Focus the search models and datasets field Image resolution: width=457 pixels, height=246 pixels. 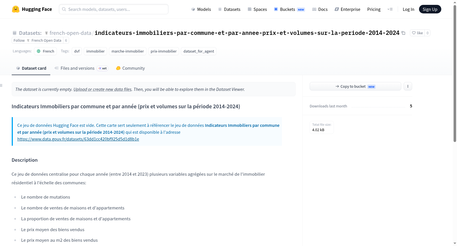114,9
